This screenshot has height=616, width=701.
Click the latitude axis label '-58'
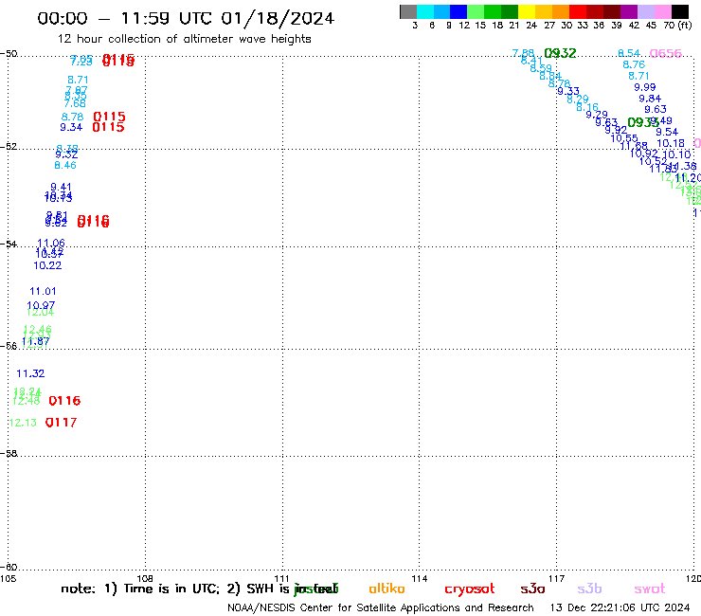(9, 453)
